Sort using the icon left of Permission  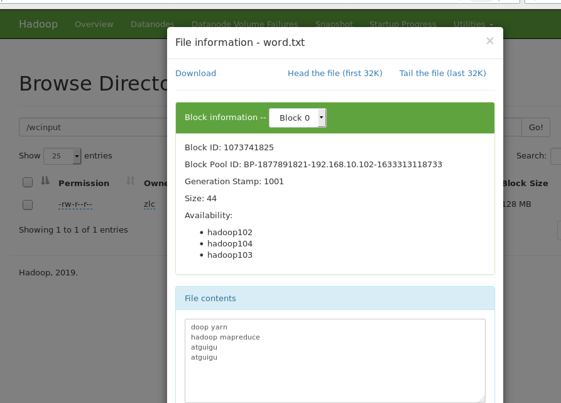point(45,180)
